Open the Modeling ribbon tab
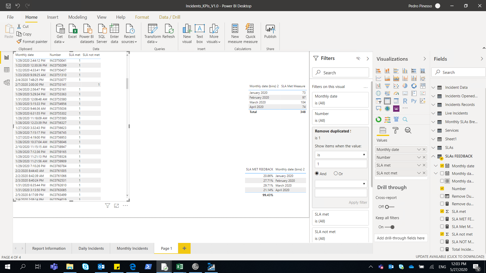Image resolution: width=486 pixels, height=273 pixels. [78, 17]
